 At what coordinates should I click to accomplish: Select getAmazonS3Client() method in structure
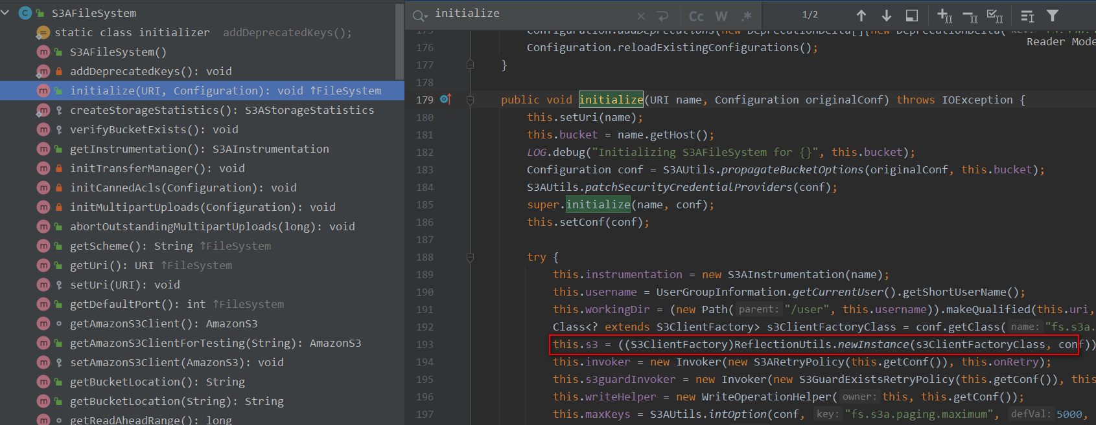pyautogui.click(x=163, y=323)
